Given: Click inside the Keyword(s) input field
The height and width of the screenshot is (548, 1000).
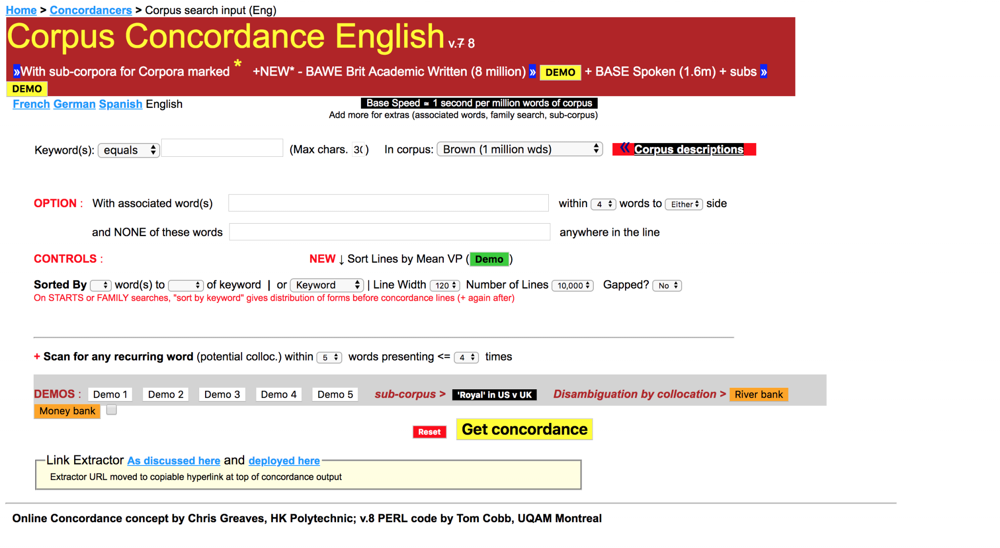Looking at the screenshot, I should (x=222, y=148).
